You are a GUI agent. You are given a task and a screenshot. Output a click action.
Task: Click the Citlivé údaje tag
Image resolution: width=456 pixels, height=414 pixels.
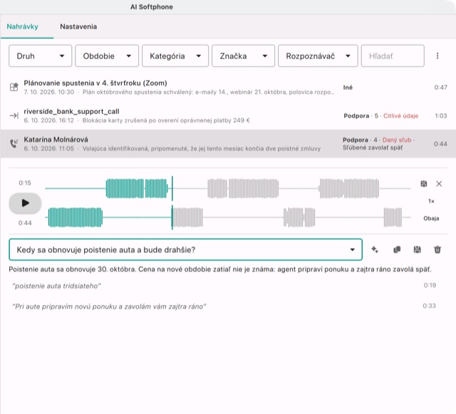coord(400,116)
